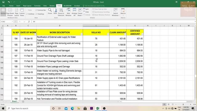Collapse the ribbon arrow
The width and height of the screenshot is (197, 111).
[195, 18]
